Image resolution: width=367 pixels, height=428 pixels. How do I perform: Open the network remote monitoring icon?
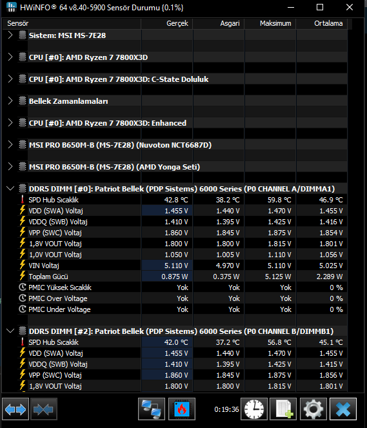(152, 409)
